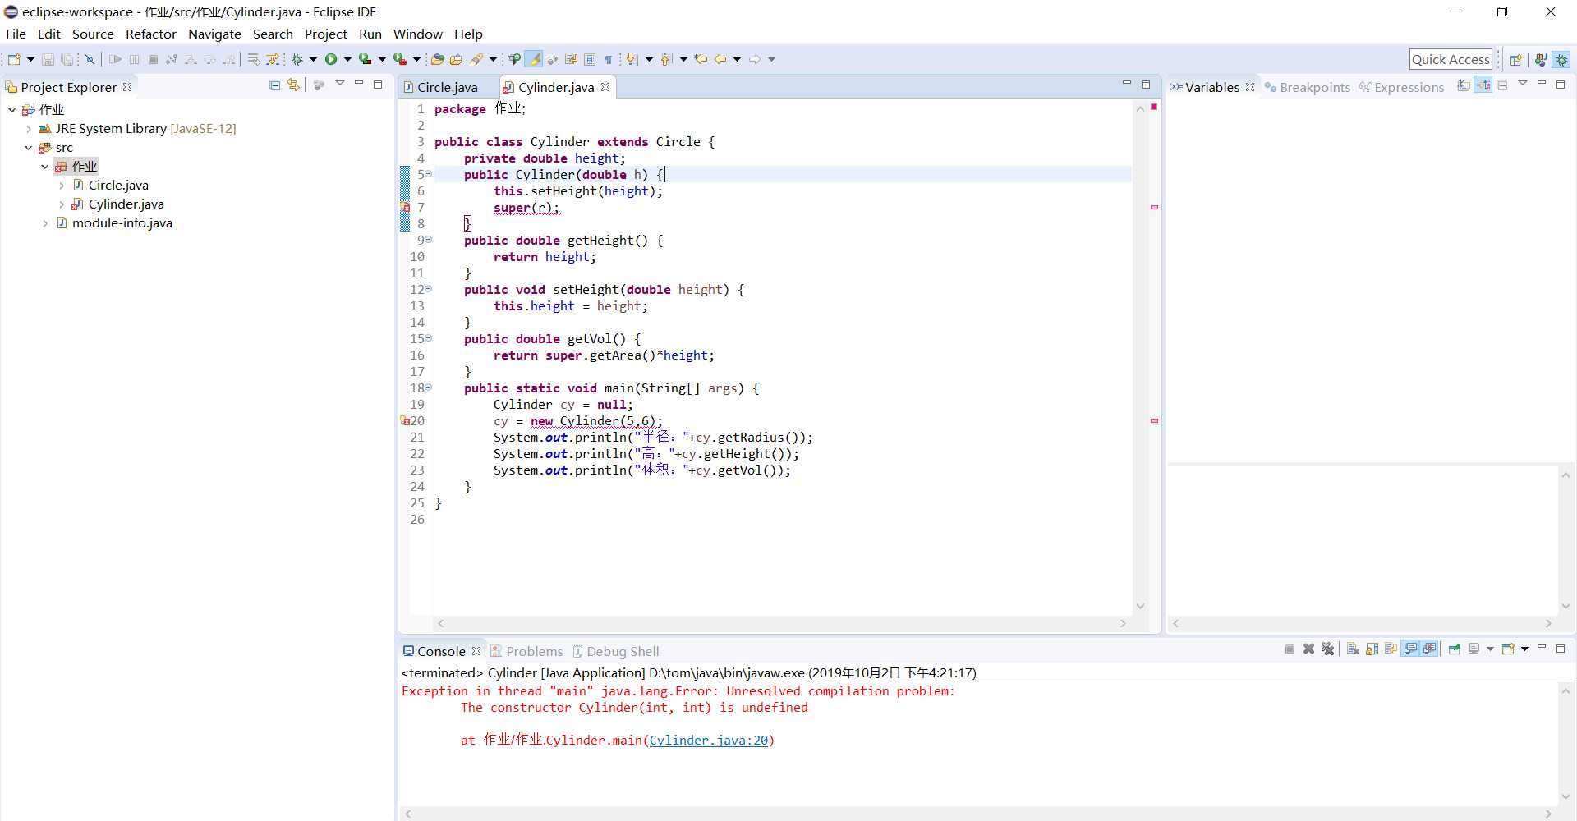Toggle Scroll Lock in Console
Viewport: 1577px width, 821px height.
[1372, 649]
